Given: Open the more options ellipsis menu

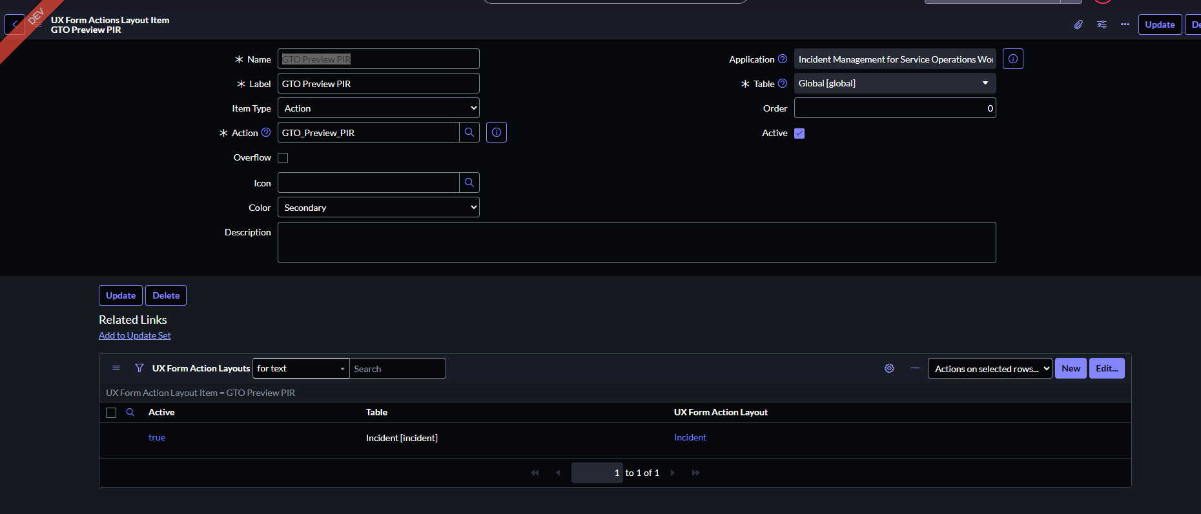Looking at the screenshot, I should 1125,25.
